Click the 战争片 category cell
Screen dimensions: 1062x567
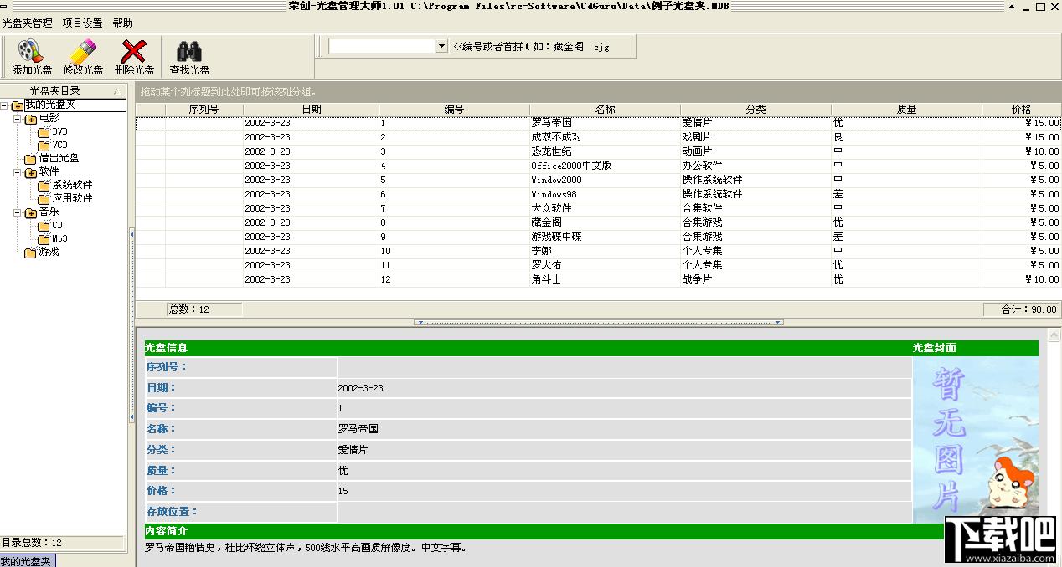tap(755, 279)
